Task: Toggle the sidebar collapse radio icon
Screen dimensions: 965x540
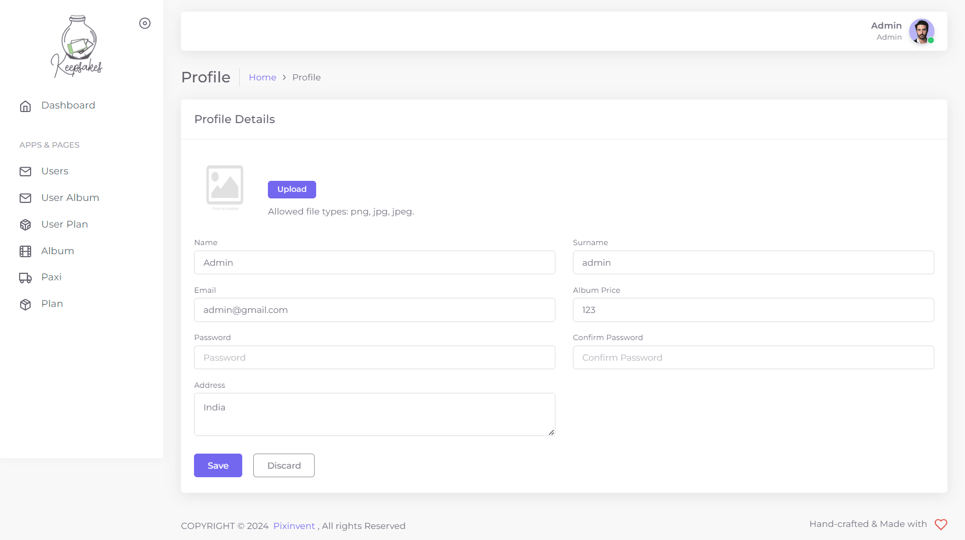Action: 145,24
